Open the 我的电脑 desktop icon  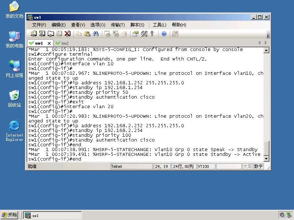point(14,40)
